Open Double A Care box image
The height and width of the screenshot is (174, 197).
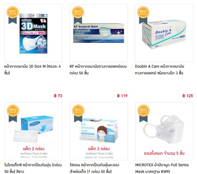pyautogui.click(x=164, y=35)
